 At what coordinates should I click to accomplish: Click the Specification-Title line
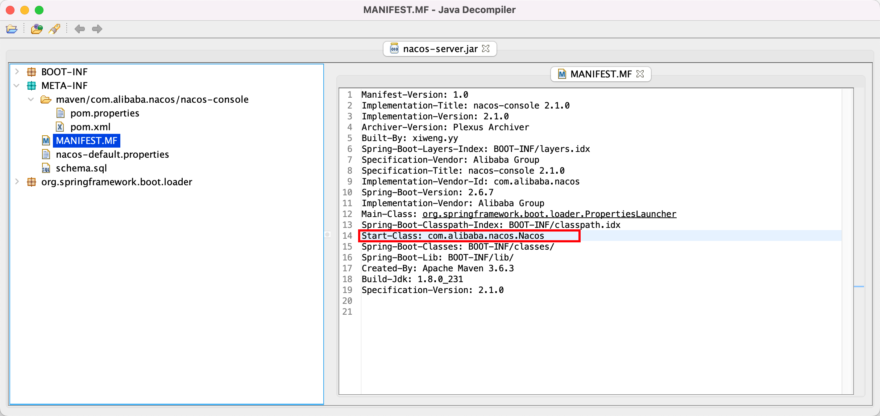pos(463,171)
